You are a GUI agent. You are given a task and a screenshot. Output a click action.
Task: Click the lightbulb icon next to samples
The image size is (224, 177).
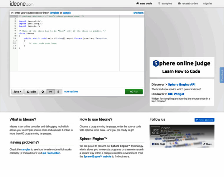159,4
